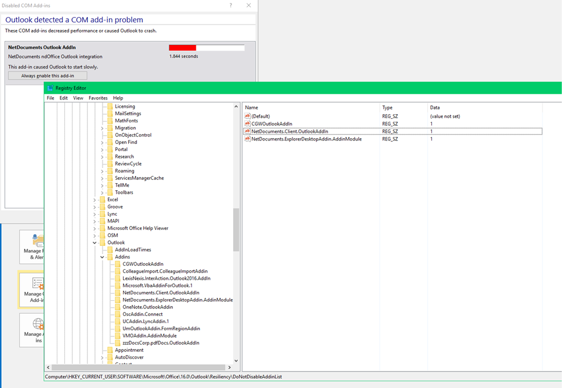
Task: Click the tree pane horizontal scrollbar thumb
Action: pyautogui.click(x=138, y=367)
